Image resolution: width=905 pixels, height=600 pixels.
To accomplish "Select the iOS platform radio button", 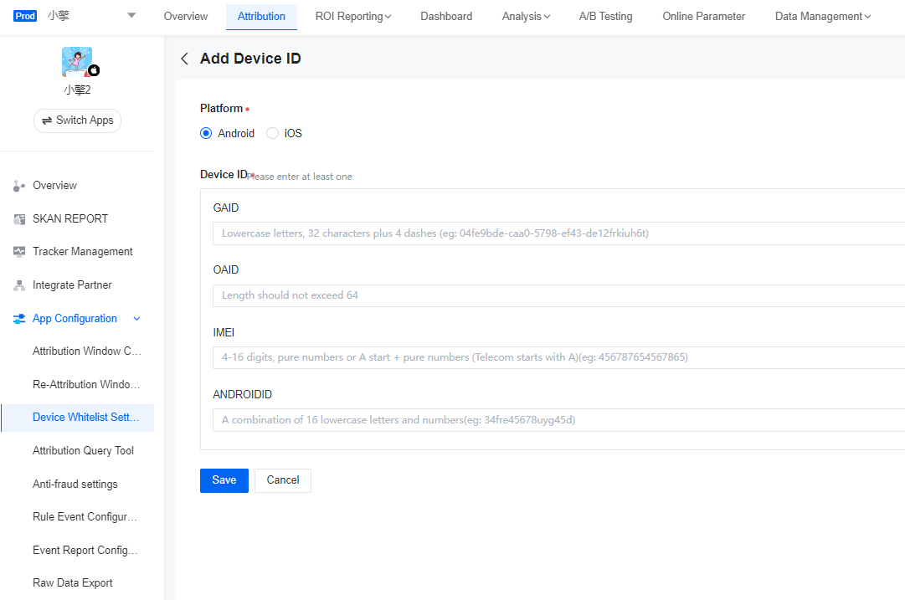I will [272, 133].
